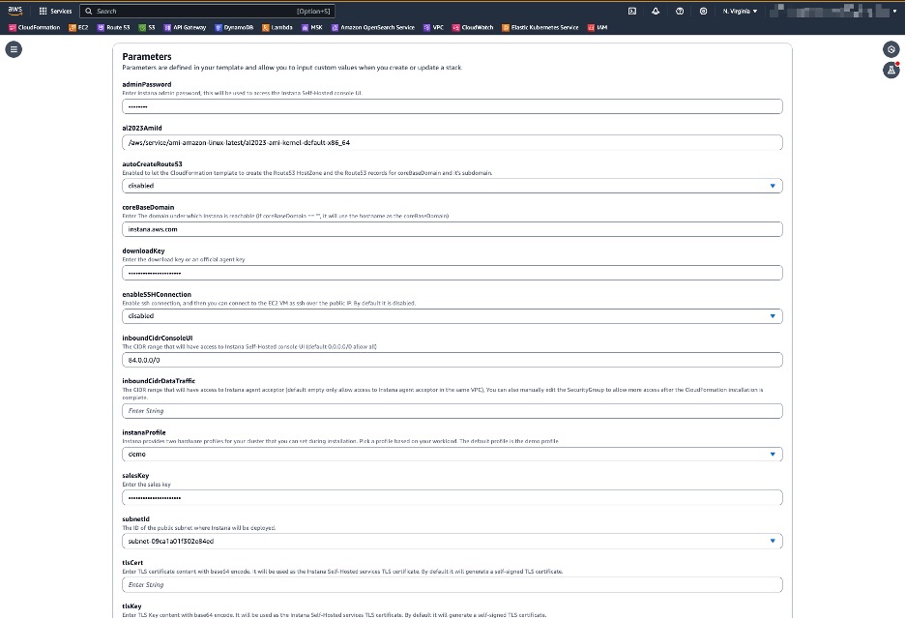The image size is (905, 619).
Task: Open the help question mark icon
Action: coord(680,11)
